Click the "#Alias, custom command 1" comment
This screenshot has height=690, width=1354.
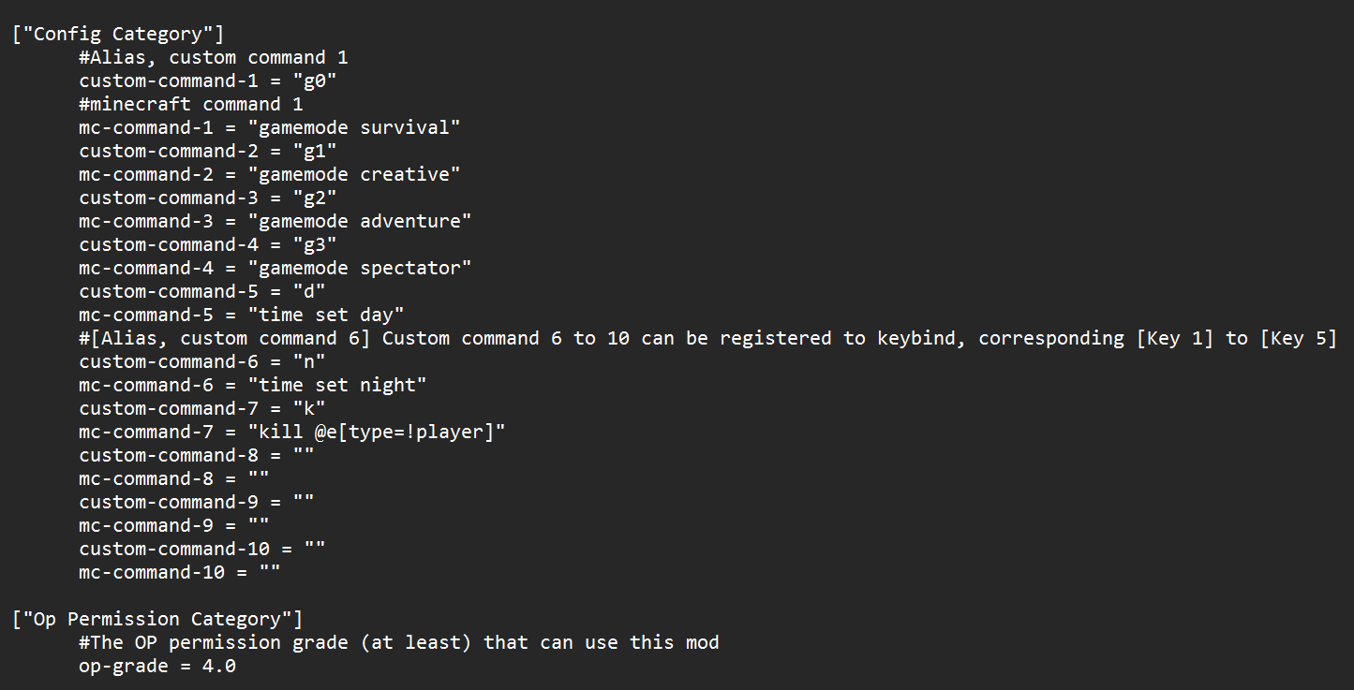214,58
